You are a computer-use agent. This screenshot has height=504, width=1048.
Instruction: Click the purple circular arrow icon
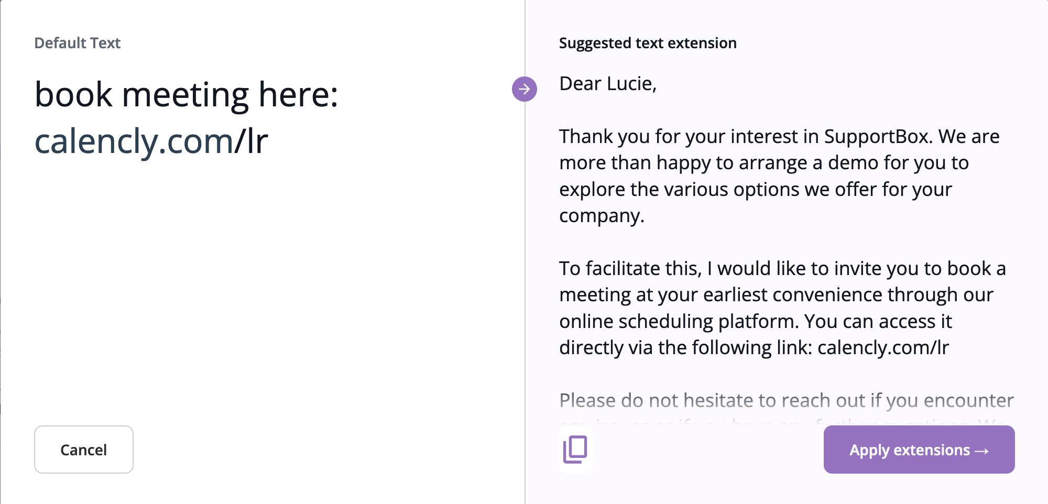[x=524, y=89]
